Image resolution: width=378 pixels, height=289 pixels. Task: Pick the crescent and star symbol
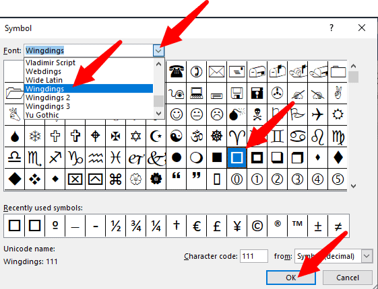tap(156, 136)
